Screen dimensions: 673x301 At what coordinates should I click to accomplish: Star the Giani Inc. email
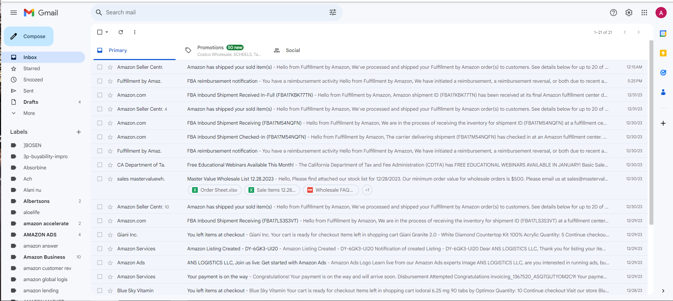pyautogui.click(x=110, y=235)
